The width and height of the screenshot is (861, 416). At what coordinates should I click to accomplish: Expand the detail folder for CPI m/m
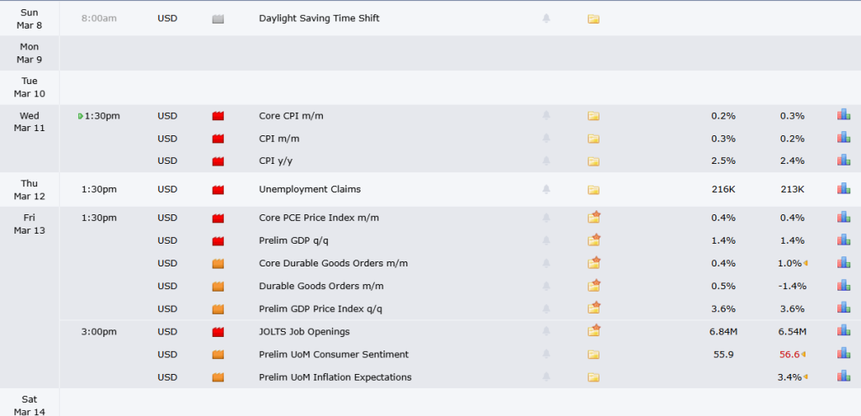(594, 139)
